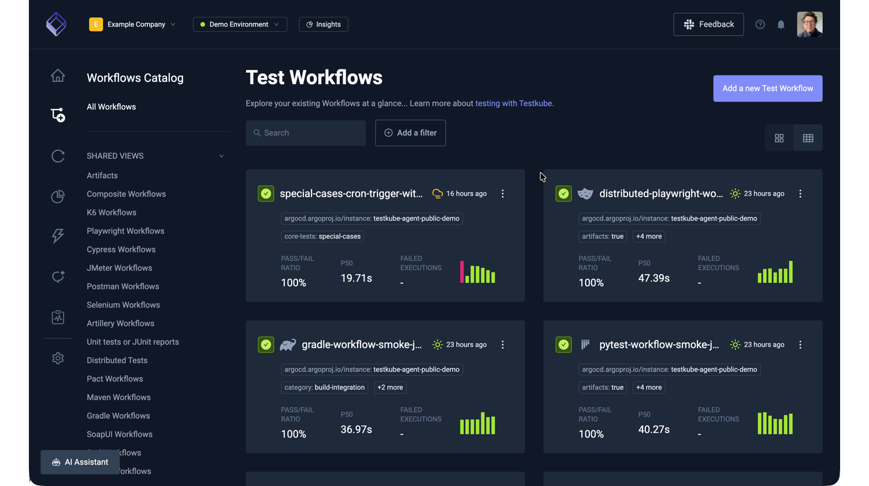Follow the testing with Testkube link
This screenshot has width=869, height=486.
tap(514, 103)
